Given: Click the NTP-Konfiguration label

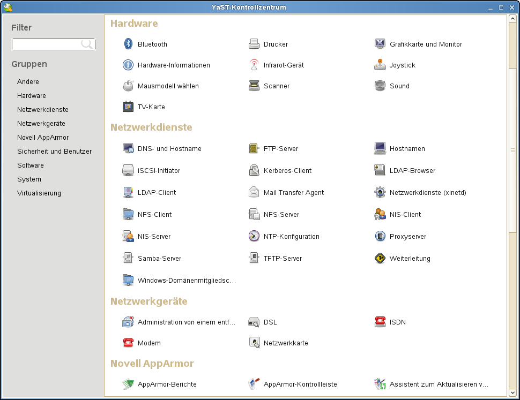Looking at the screenshot, I should coord(292,237).
